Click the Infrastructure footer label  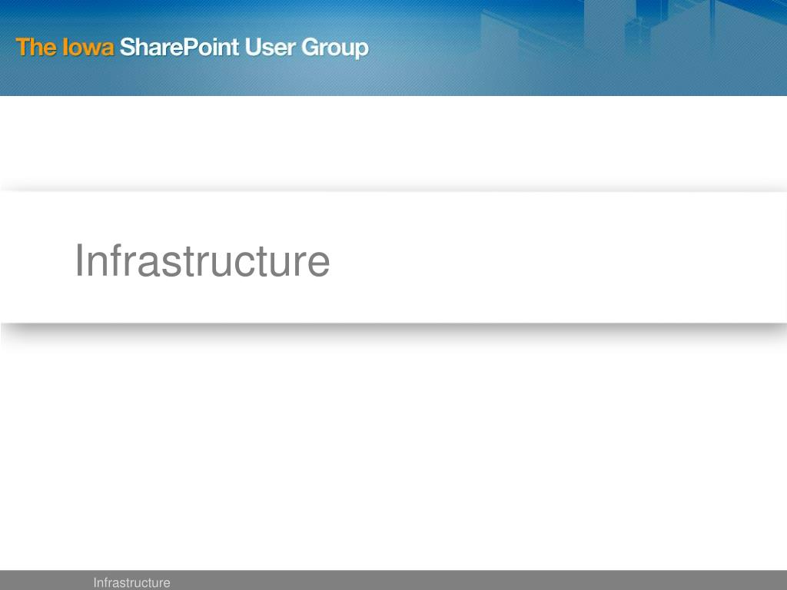pyautogui.click(x=131, y=582)
